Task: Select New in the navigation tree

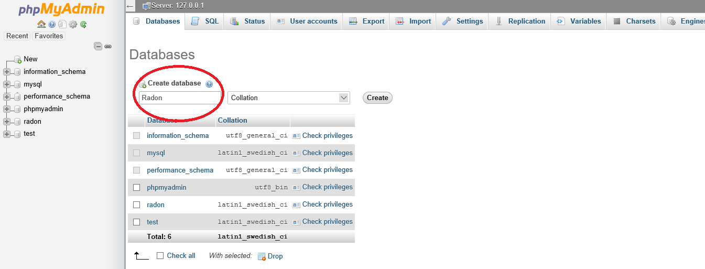Action: click(x=30, y=59)
